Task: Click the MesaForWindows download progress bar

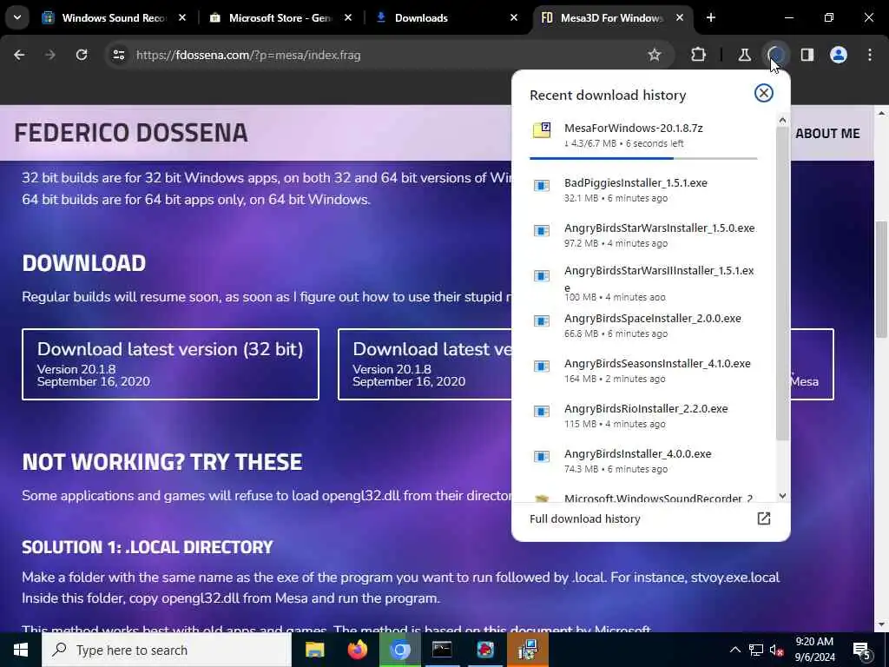Action: pyautogui.click(x=643, y=158)
